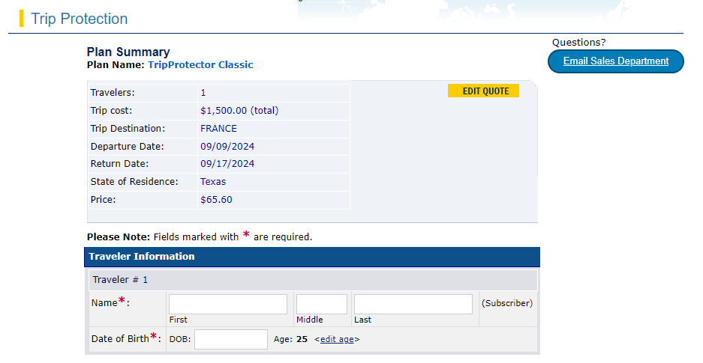Select the Please Note required fields text

pos(200,237)
